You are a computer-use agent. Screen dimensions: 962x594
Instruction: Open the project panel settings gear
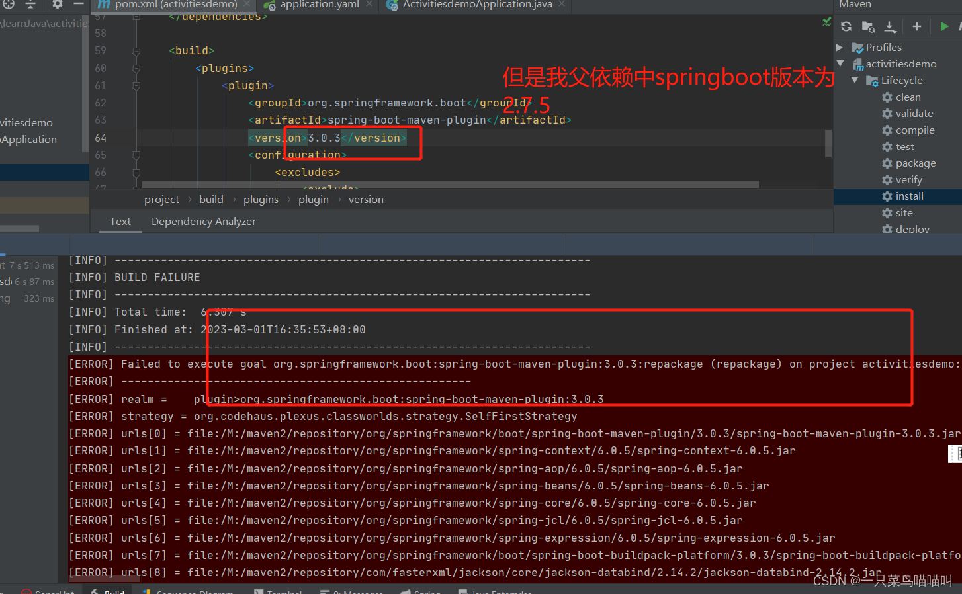click(x=58, y=4)
